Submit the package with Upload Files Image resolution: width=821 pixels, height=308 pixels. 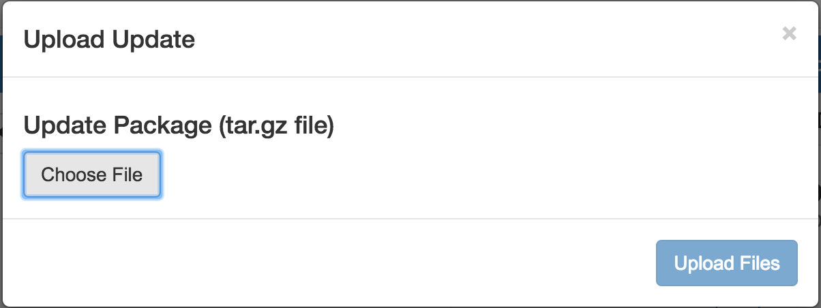(x=726, y=263)
